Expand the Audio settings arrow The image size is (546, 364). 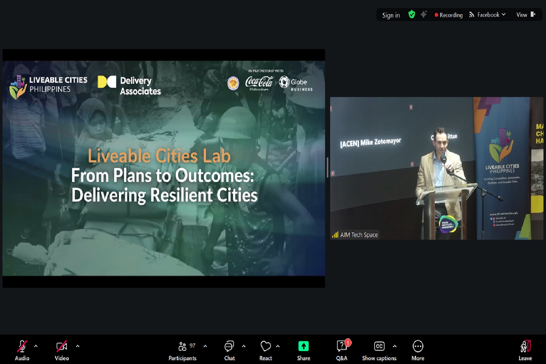point(36,346)
